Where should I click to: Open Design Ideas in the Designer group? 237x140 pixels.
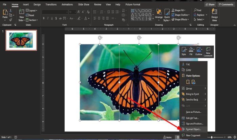pos(214,13)
